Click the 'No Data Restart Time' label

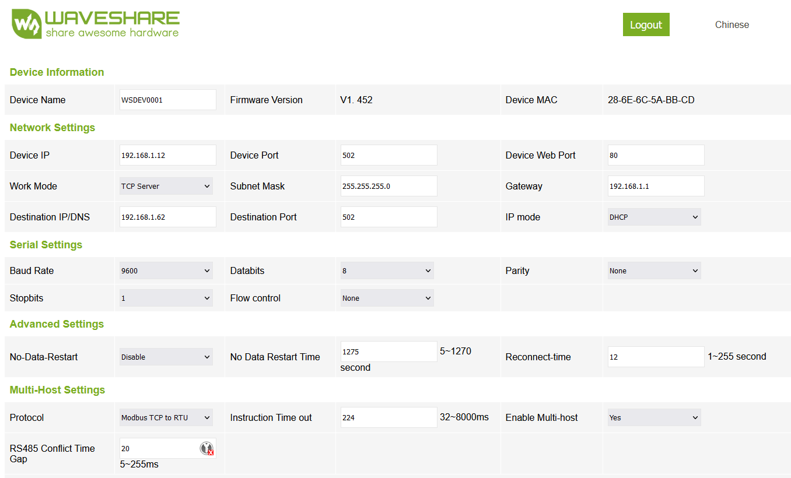pos(275,357)
